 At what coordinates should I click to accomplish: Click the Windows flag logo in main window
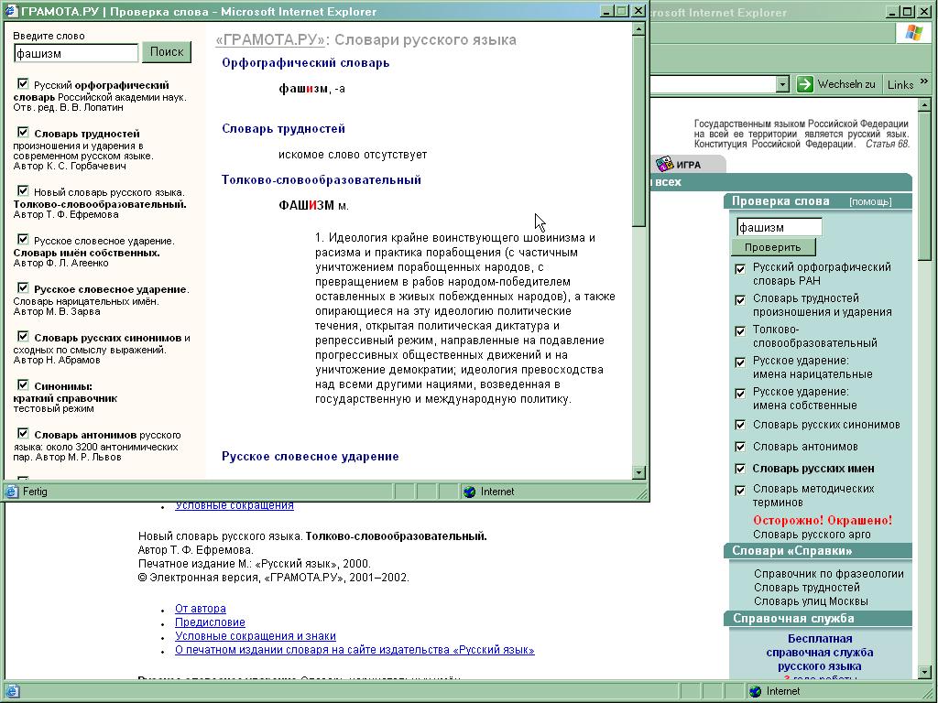pos(913,33)
